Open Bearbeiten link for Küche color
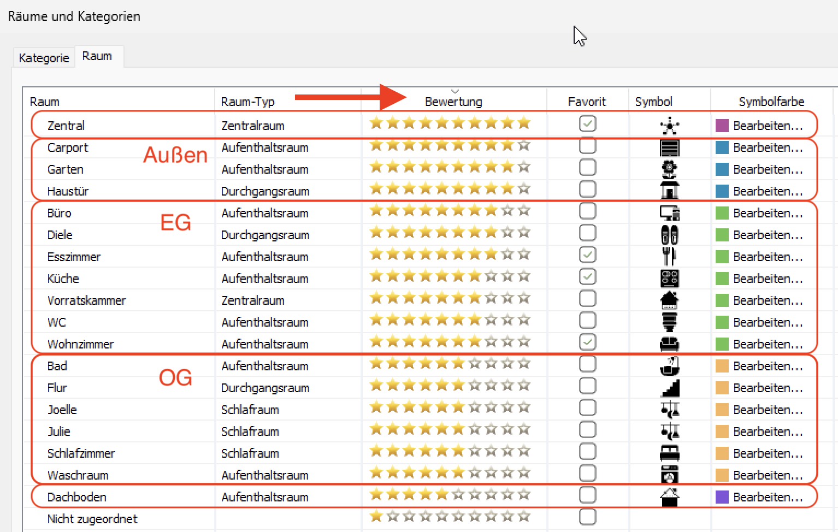 click(x=768, y=279)
